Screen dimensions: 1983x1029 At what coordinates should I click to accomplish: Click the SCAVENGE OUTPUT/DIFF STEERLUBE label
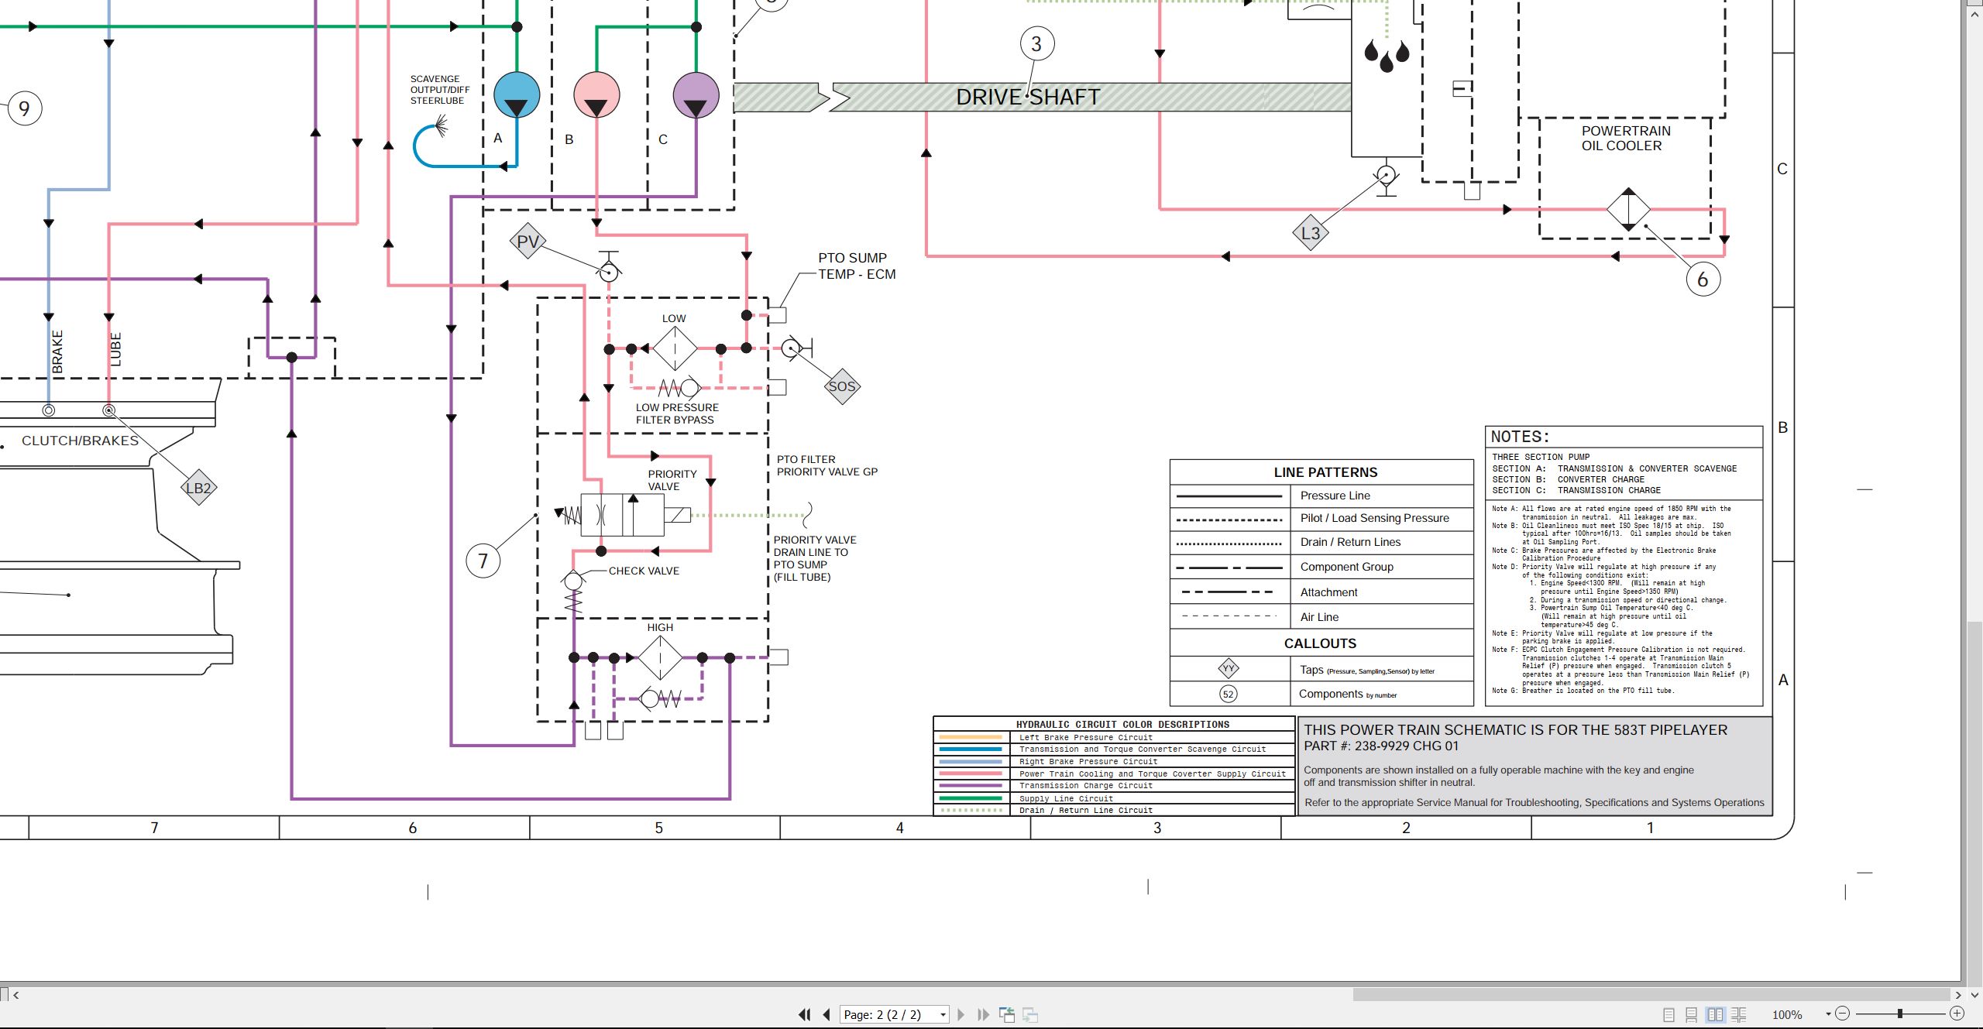440,90
